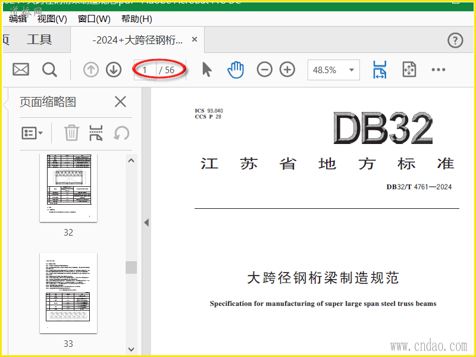This screenshot has height=357, width=476.
Task: Select page 33 thumbnail
Action: tap(68, 293)
